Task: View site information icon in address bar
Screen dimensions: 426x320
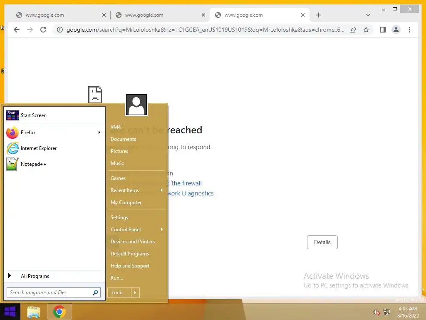Action: pyautogui.click(x=60, y=30)
